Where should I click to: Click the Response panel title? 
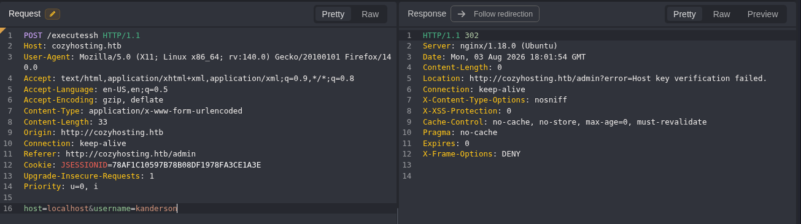[427, 14]
